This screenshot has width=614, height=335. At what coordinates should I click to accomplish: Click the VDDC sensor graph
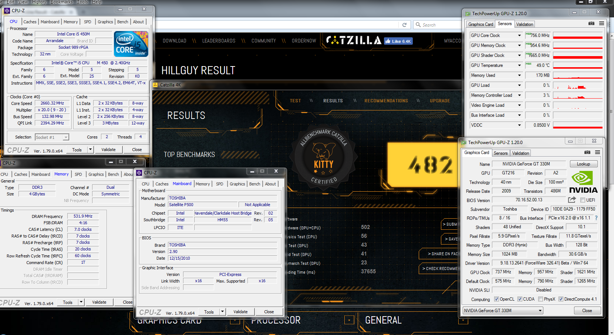[578, 125]
